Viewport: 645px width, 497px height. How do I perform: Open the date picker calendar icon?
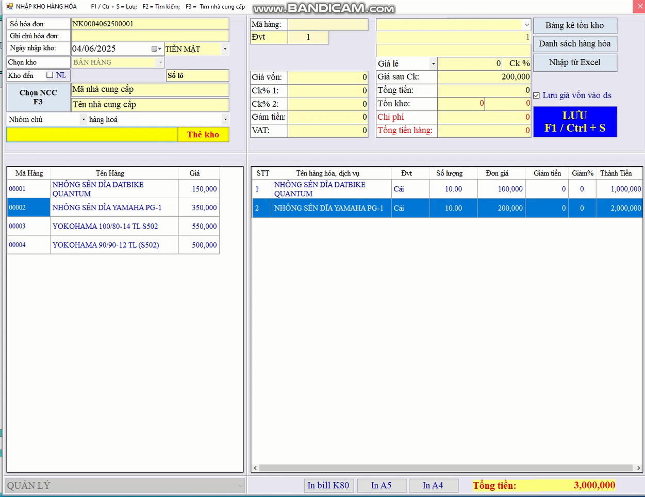155,49
